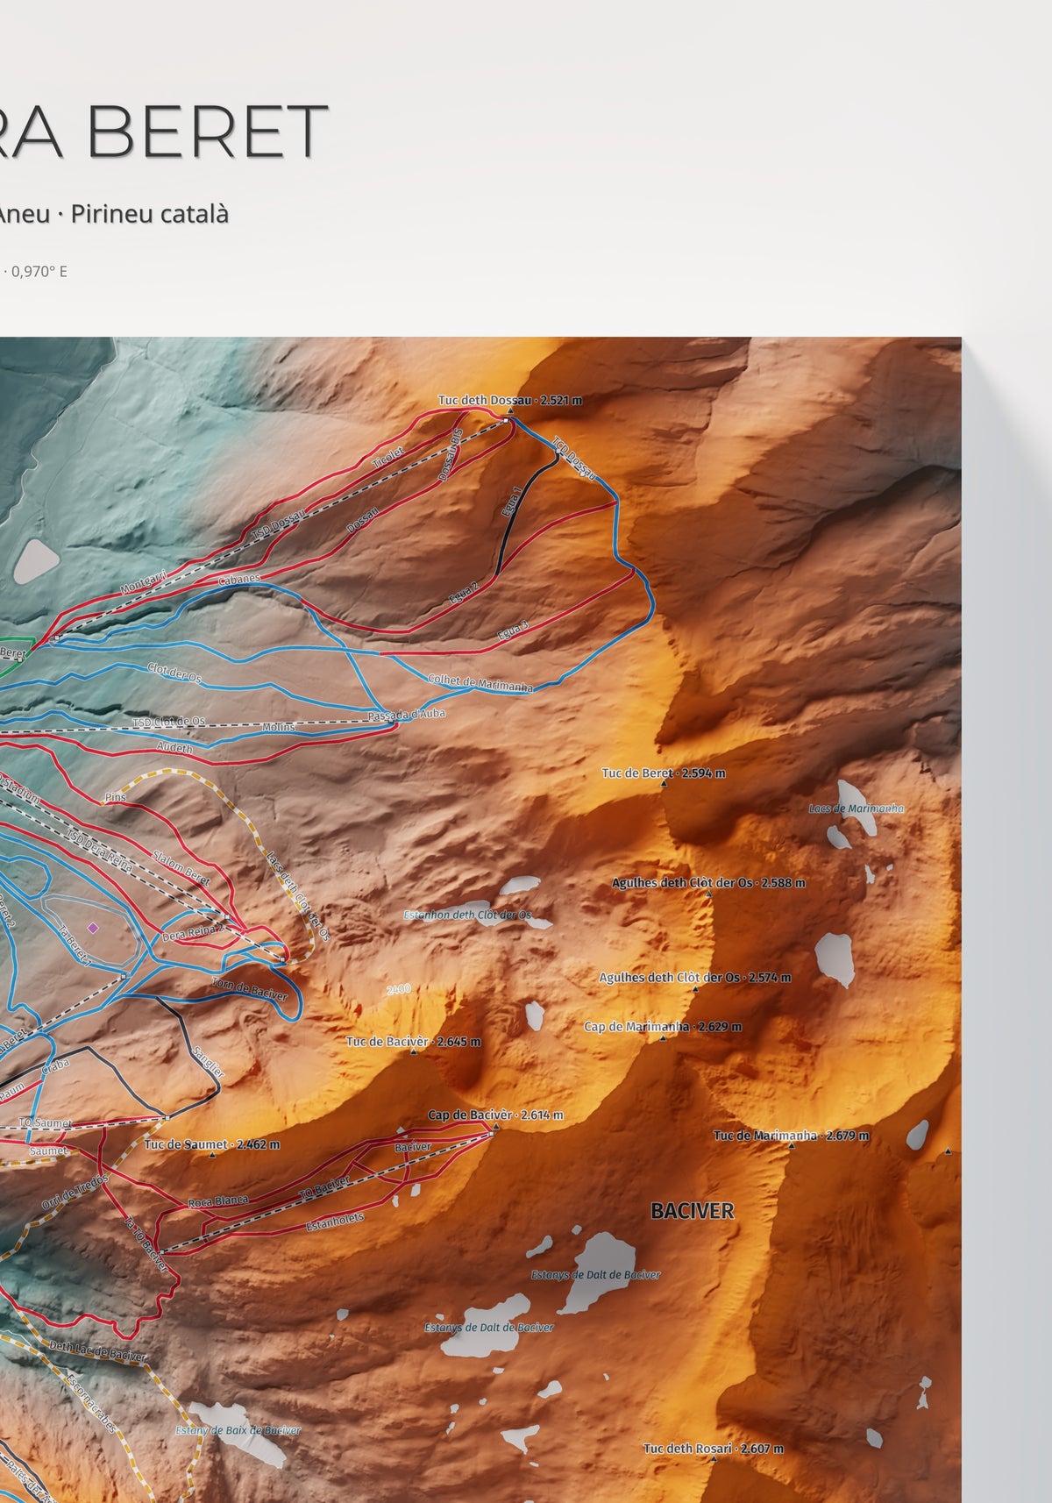Select the "TSD Dera Reina" chairlift label
The image size is (1052, 1503).
pos(100,851)
